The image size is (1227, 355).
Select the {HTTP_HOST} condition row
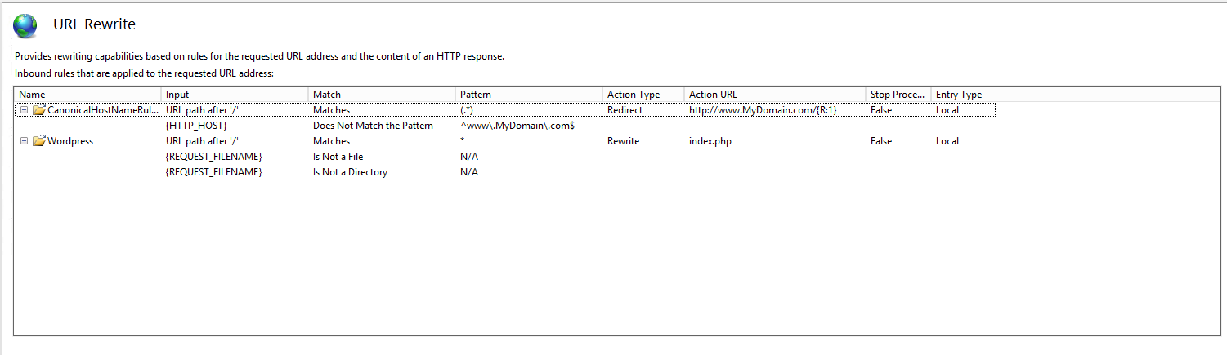click(x=196, y=126)
